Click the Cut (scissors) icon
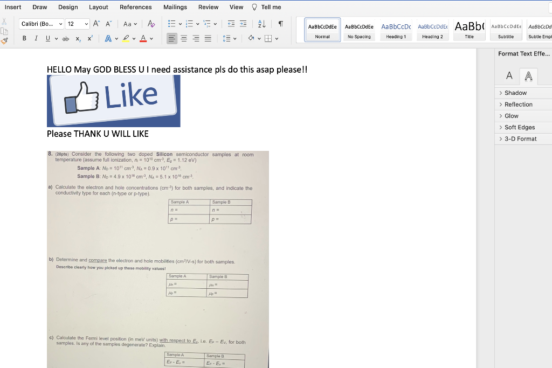 point(4,21)
